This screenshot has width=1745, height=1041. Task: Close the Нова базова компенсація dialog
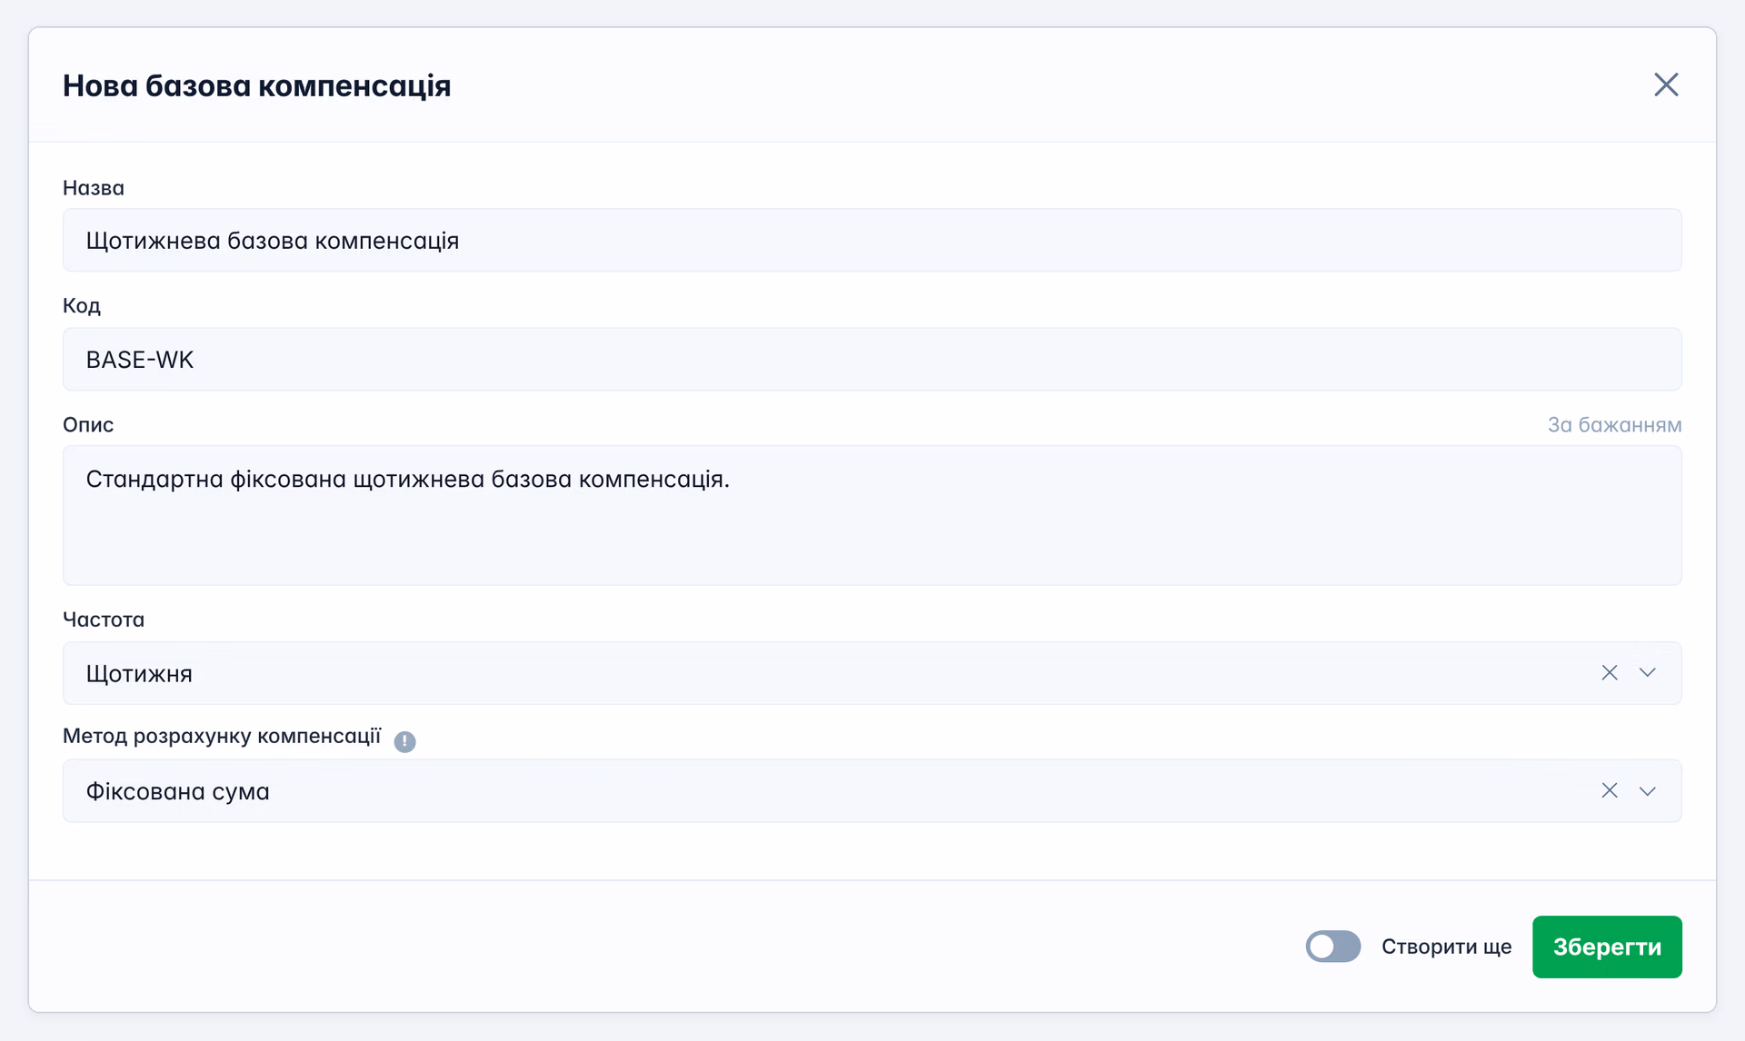(1665, 84)
